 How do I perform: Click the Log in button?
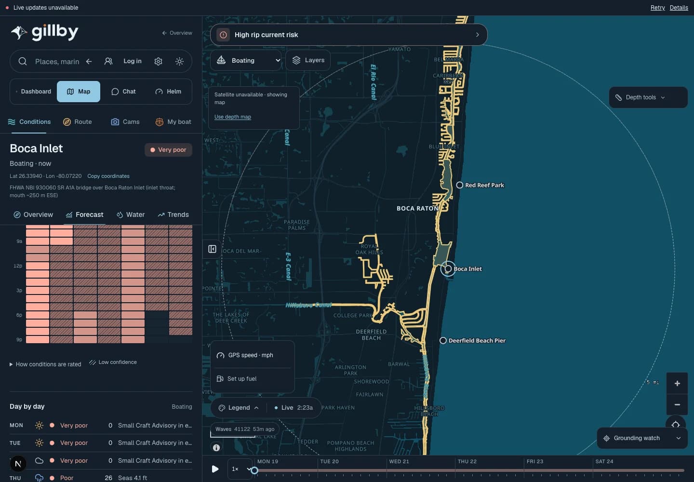point(133,61)
